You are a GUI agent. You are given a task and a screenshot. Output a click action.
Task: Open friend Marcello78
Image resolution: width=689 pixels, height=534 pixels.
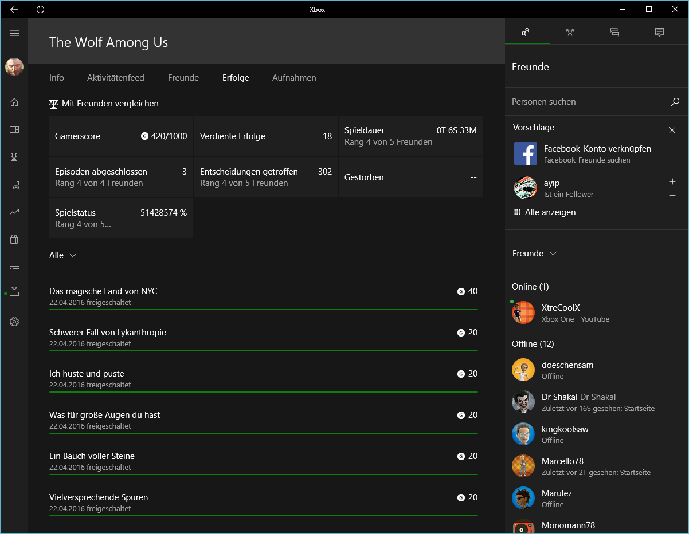pyautogui.click(x=597, y=466)
